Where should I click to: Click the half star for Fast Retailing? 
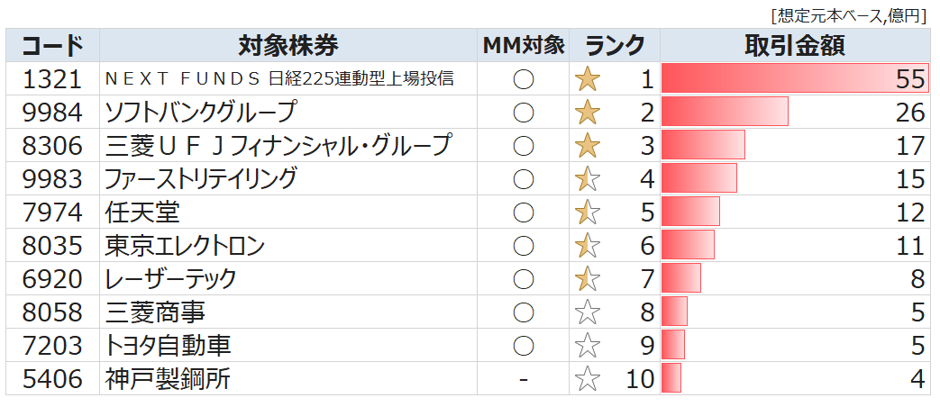click(x=588, y=179)
